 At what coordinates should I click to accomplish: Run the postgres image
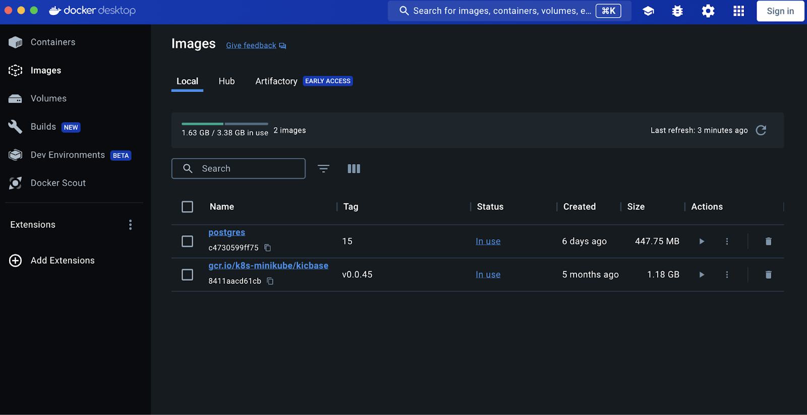702,241
